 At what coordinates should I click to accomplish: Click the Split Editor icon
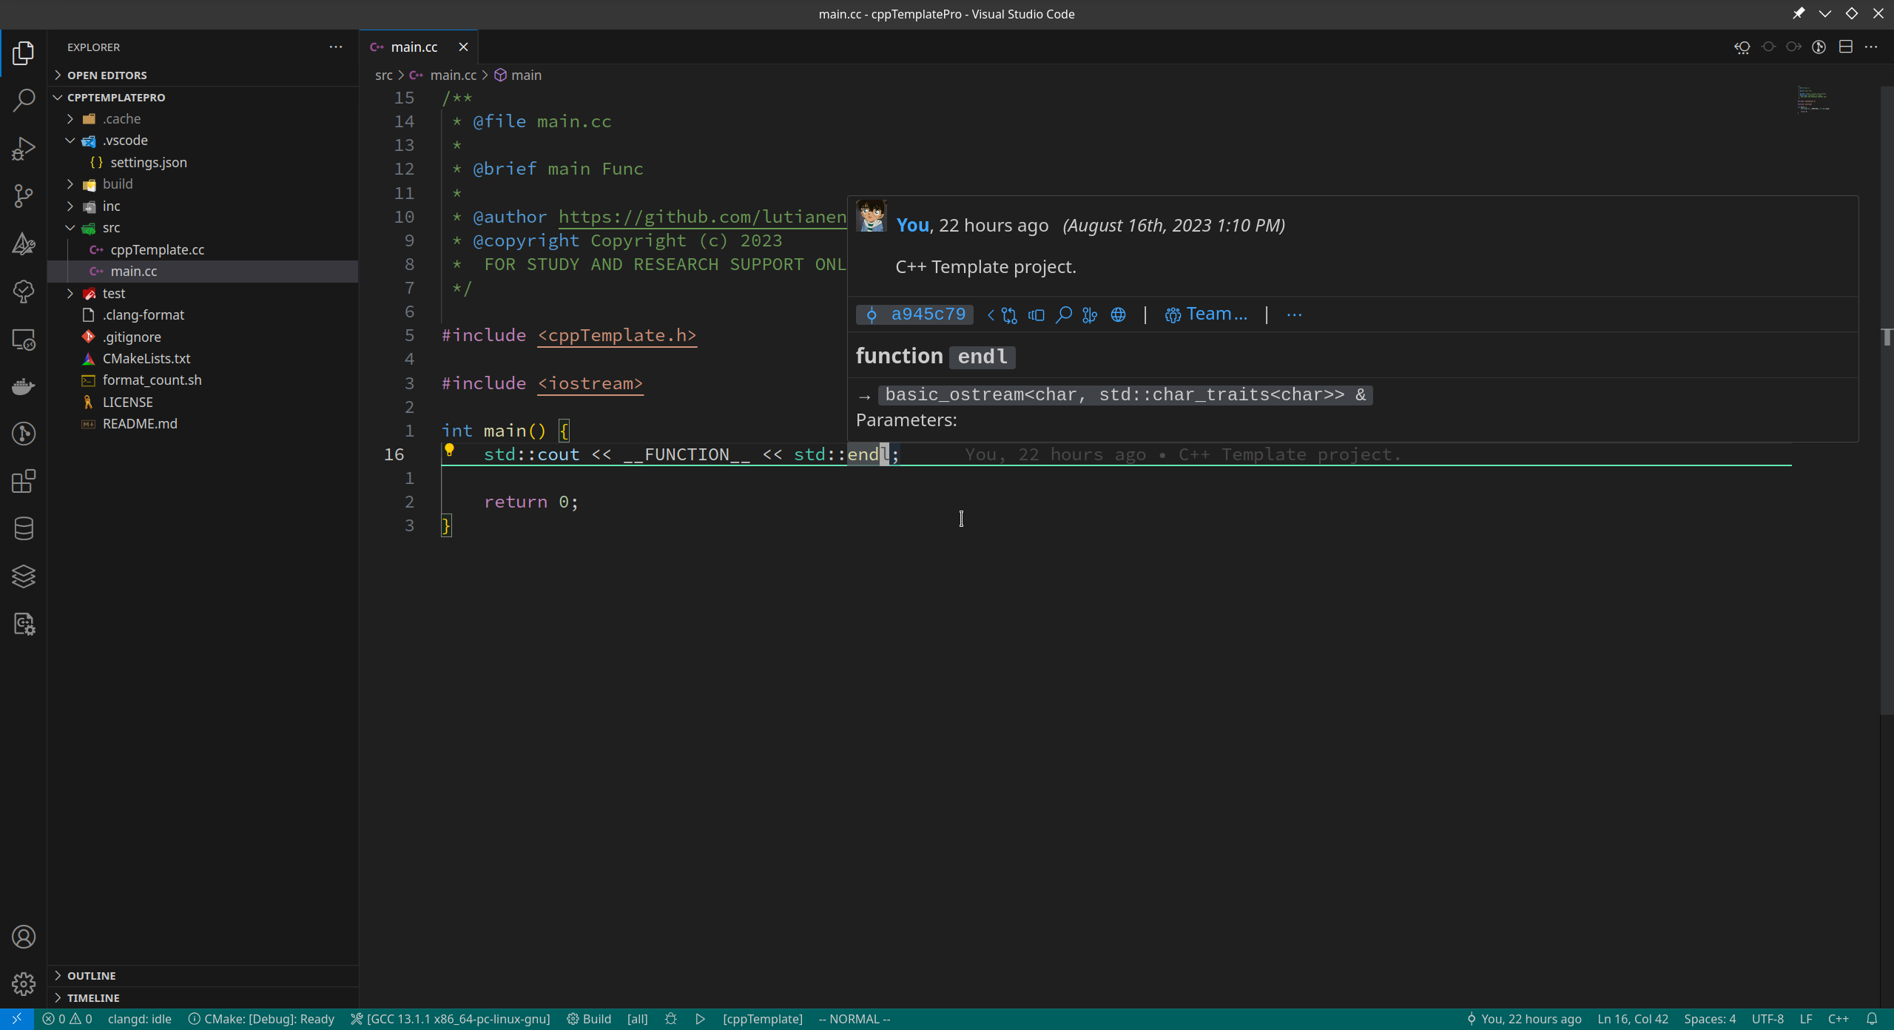(1846, 47)
